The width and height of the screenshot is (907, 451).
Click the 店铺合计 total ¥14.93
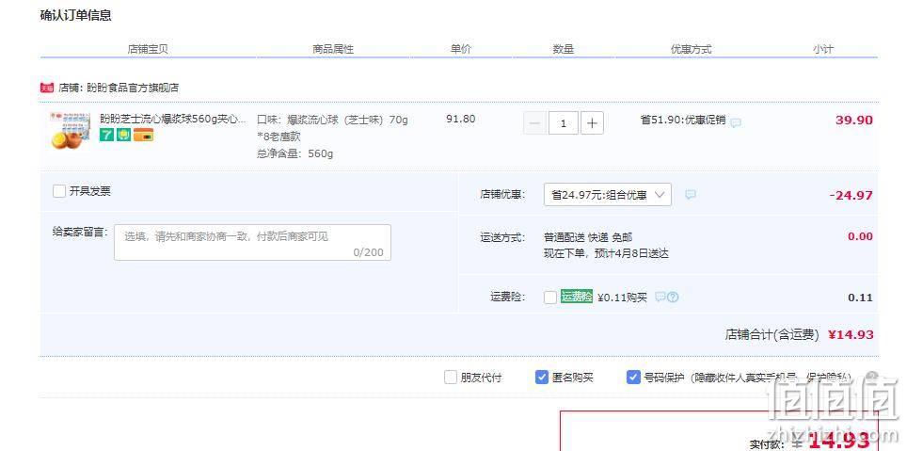click(x=851, y=334)
